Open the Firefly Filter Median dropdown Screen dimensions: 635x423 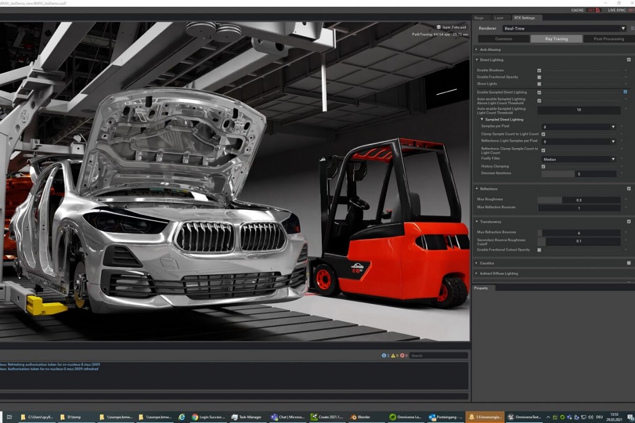579,159
